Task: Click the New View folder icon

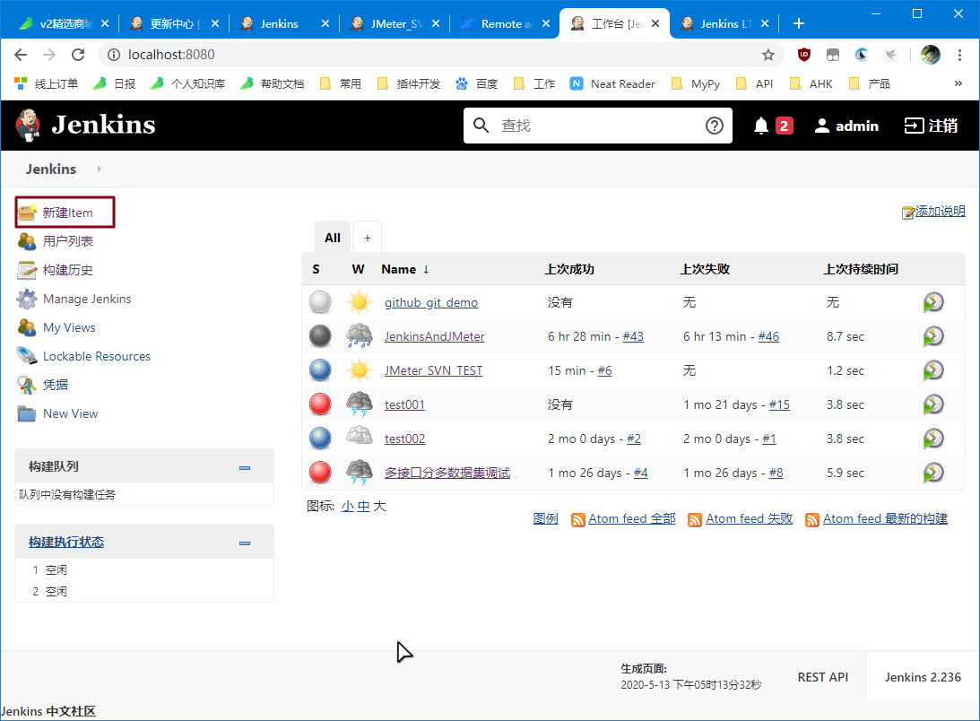Action: click(27, 413)
